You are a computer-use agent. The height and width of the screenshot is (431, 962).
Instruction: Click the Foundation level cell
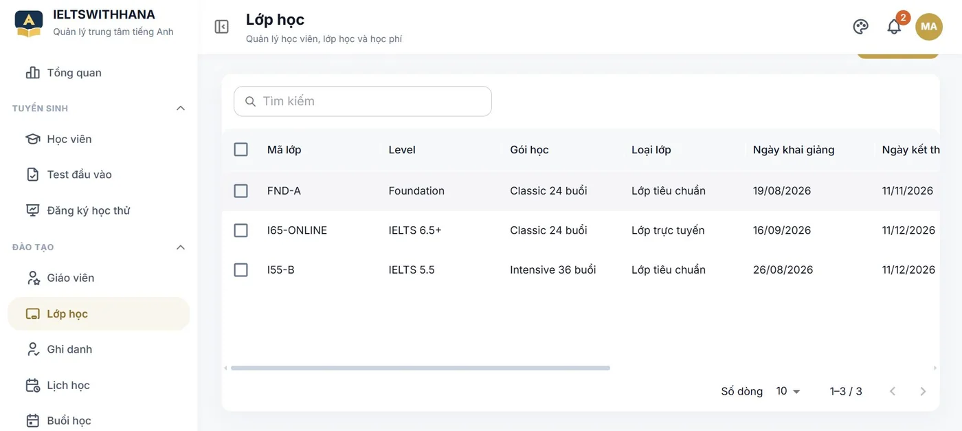click(416, 191)
